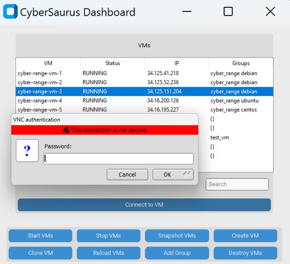Sort by the VM column header
290x264 pixels.
pyautogui.click(x=48, y=63)
